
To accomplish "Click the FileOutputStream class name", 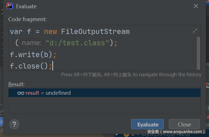I will (95, 31).
